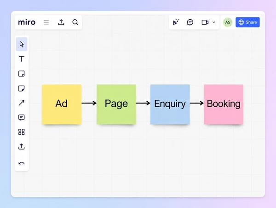Select the yellow Ad sticky note
Image resolution: width=276 pixels, height=208 pixels.
click(62, 104)
